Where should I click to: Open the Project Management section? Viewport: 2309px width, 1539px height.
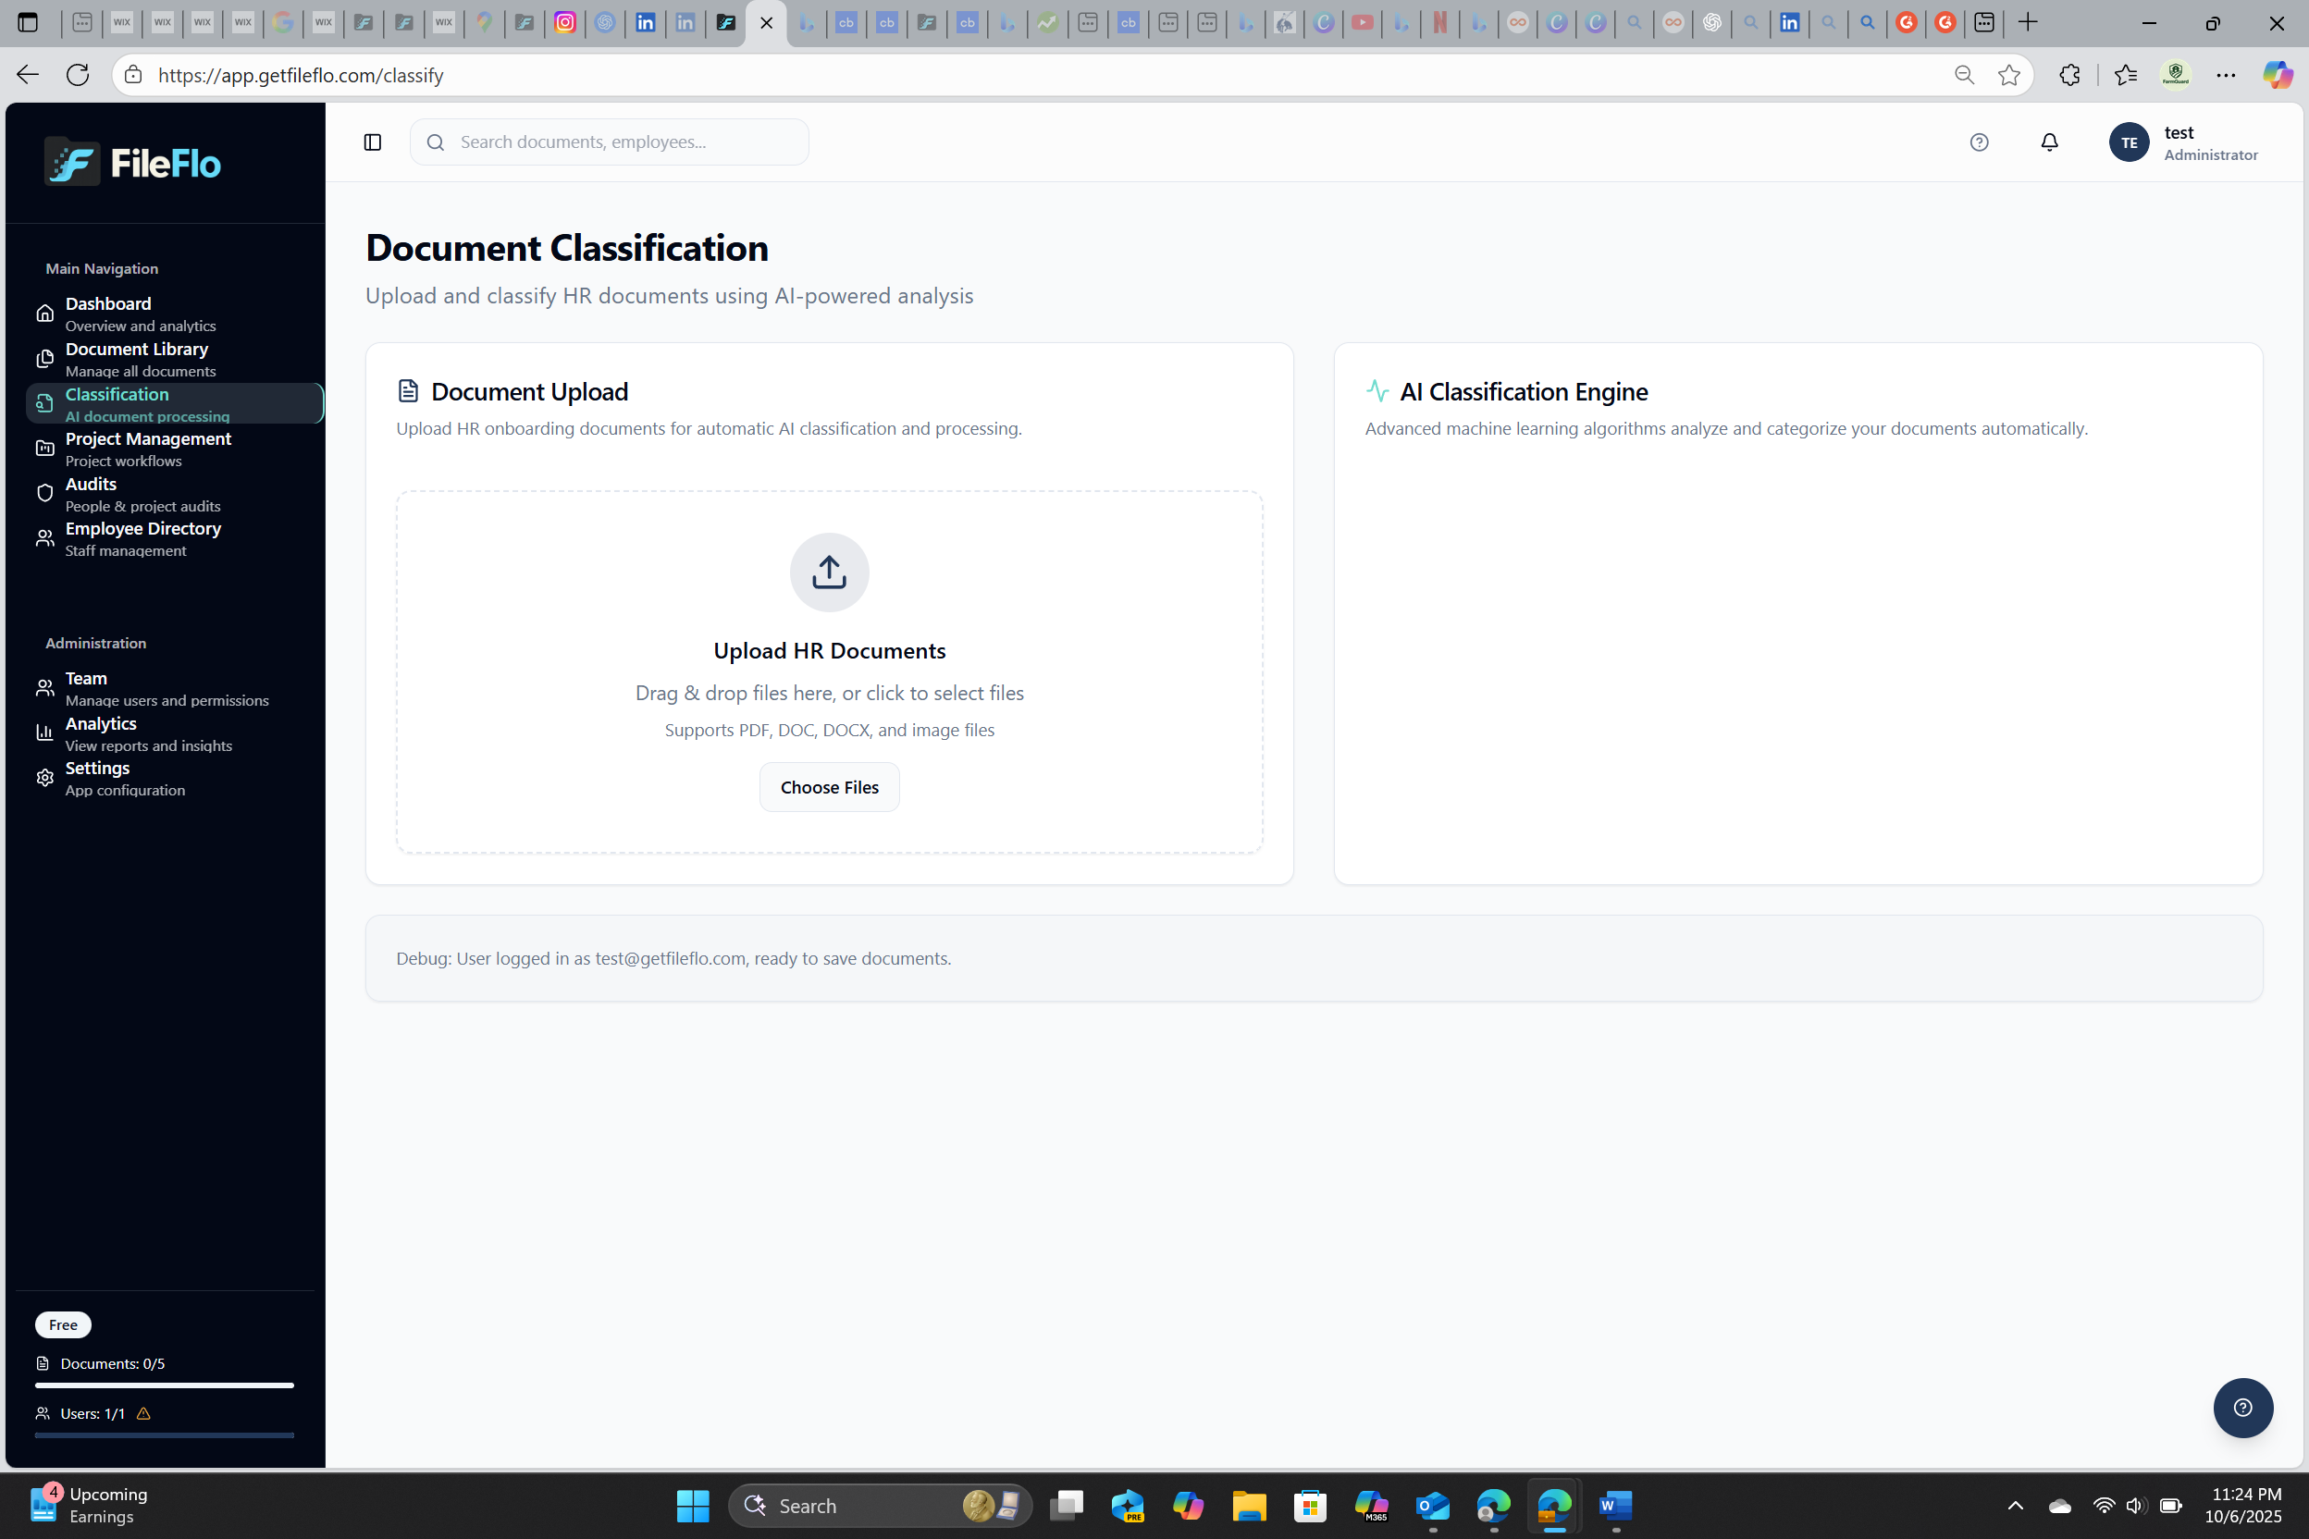tap(148, 438)
